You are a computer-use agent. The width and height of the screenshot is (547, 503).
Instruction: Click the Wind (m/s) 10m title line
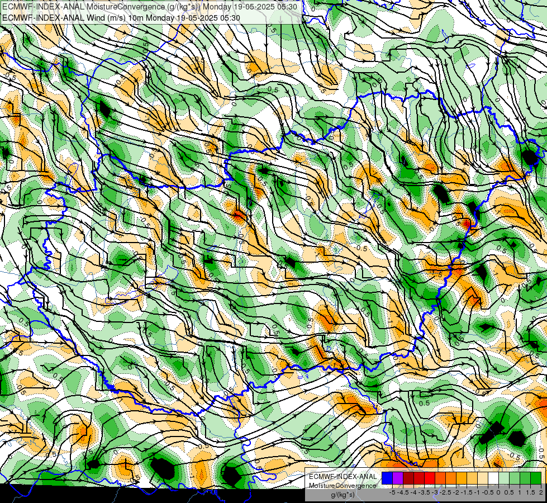pyautogui.click(x=121, y=17)
